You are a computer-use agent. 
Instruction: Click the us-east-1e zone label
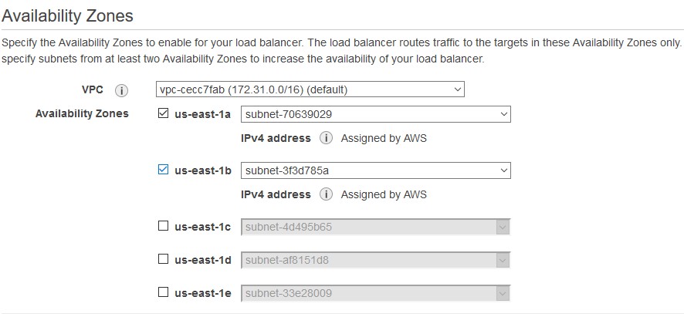pyautogui.click(x=203, y=293)
